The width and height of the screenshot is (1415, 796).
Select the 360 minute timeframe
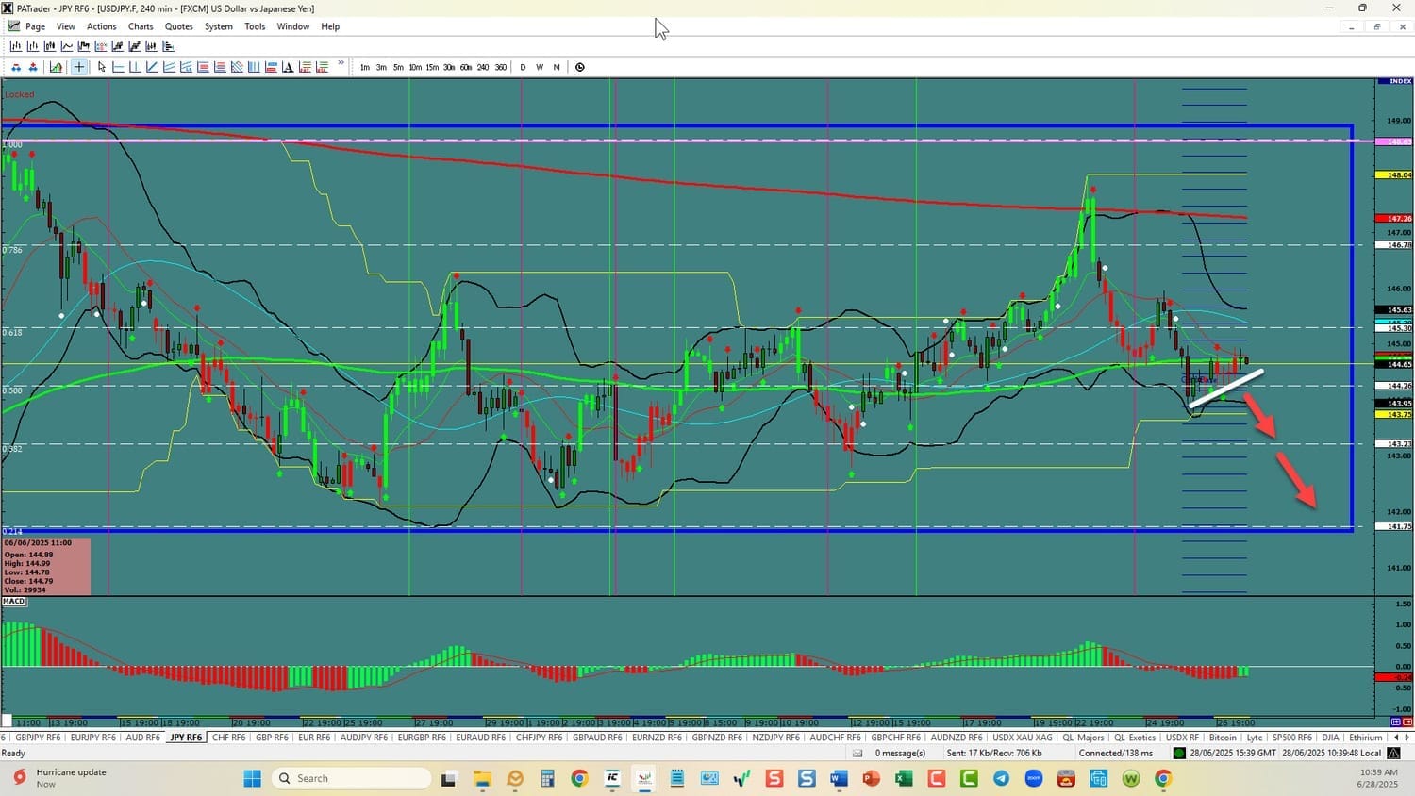coord(500,67)
